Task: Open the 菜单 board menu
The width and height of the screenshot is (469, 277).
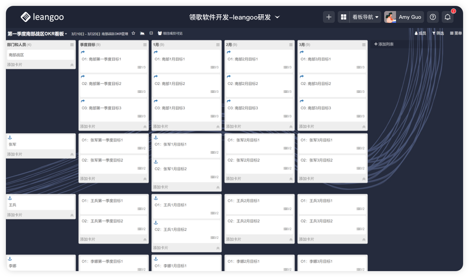Action: click(456, 34)
